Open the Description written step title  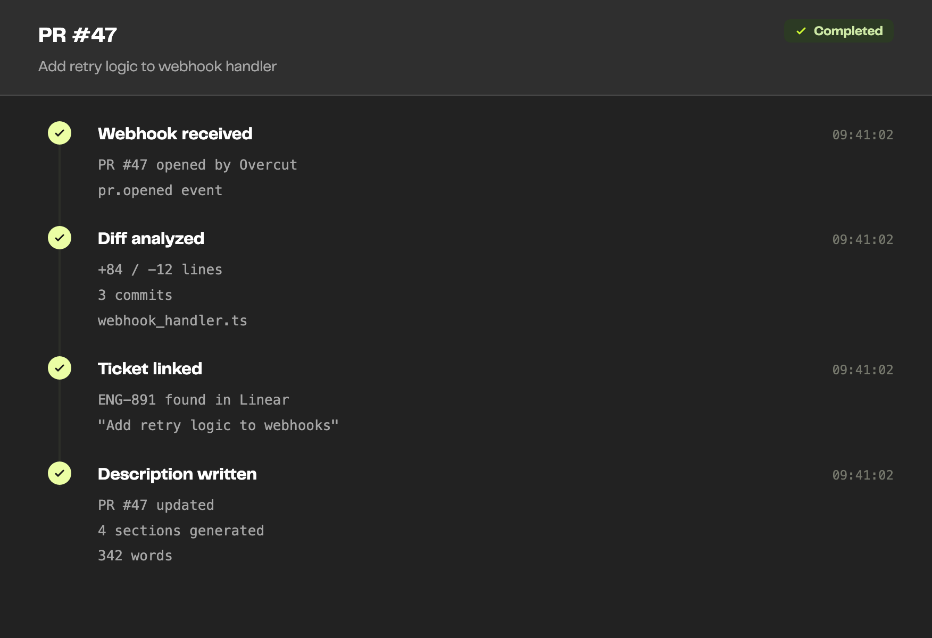(177, 474)
